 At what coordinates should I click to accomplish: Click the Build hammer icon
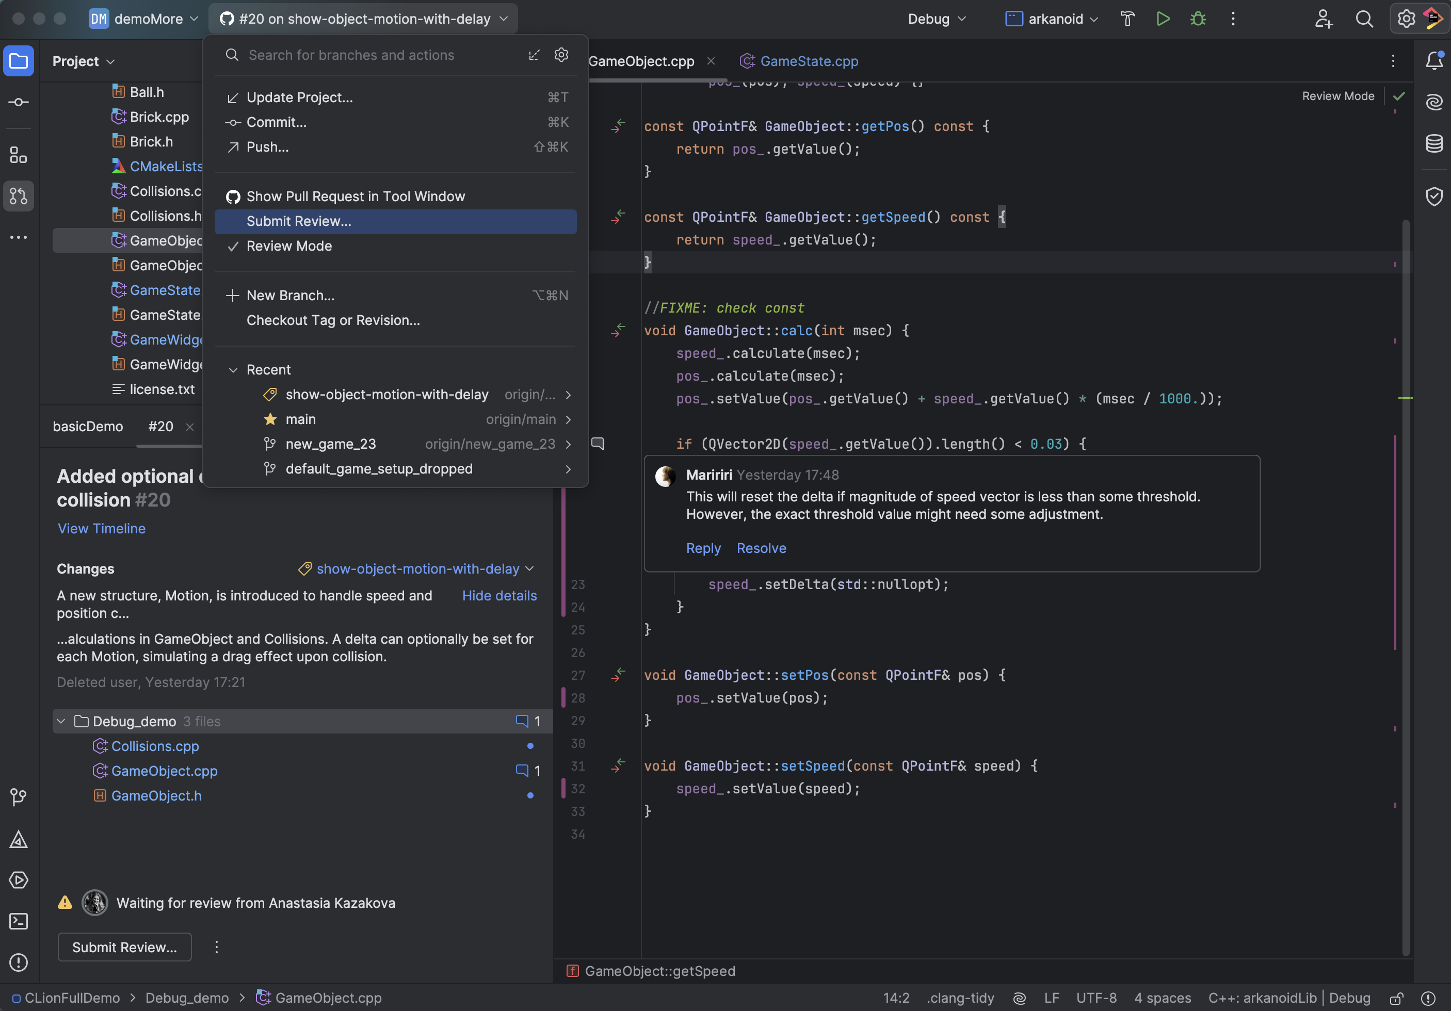click(x=1127, y=19)
